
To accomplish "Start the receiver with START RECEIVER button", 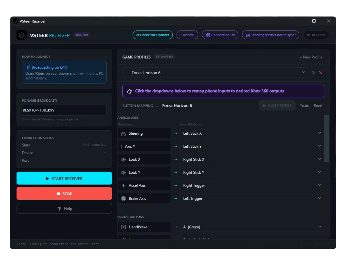I will (x=64, y=179).
